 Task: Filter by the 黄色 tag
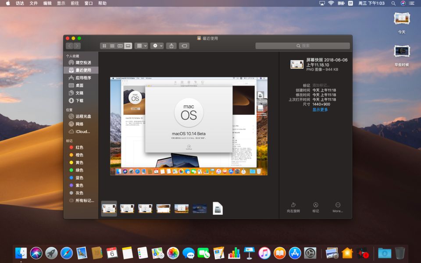point(81,163)
